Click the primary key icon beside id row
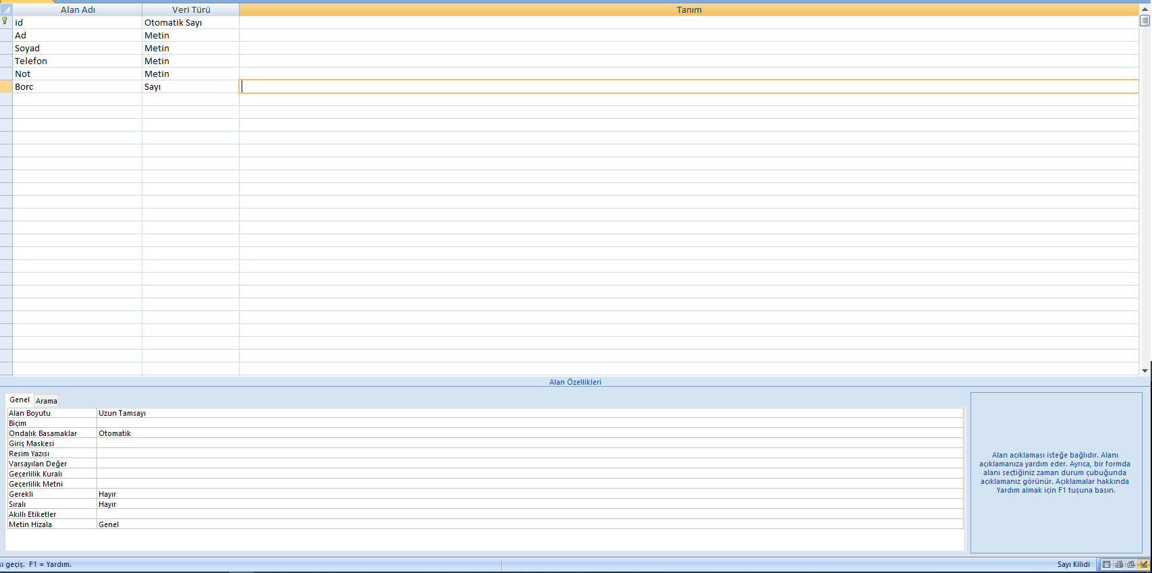Viewport: 1152px width, 573px height. coord(5,22)
